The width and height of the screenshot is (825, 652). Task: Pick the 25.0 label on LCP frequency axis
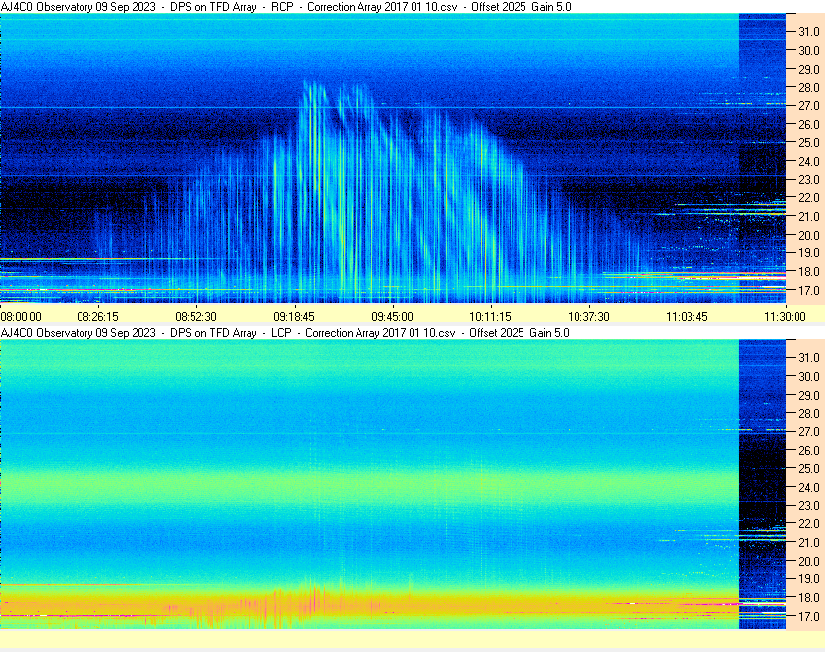[809, 469]
